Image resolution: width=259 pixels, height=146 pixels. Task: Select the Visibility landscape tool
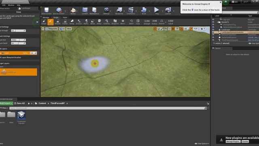click(106, 22)
